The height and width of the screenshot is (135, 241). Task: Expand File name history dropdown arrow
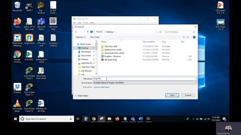[x=195, y=79]
